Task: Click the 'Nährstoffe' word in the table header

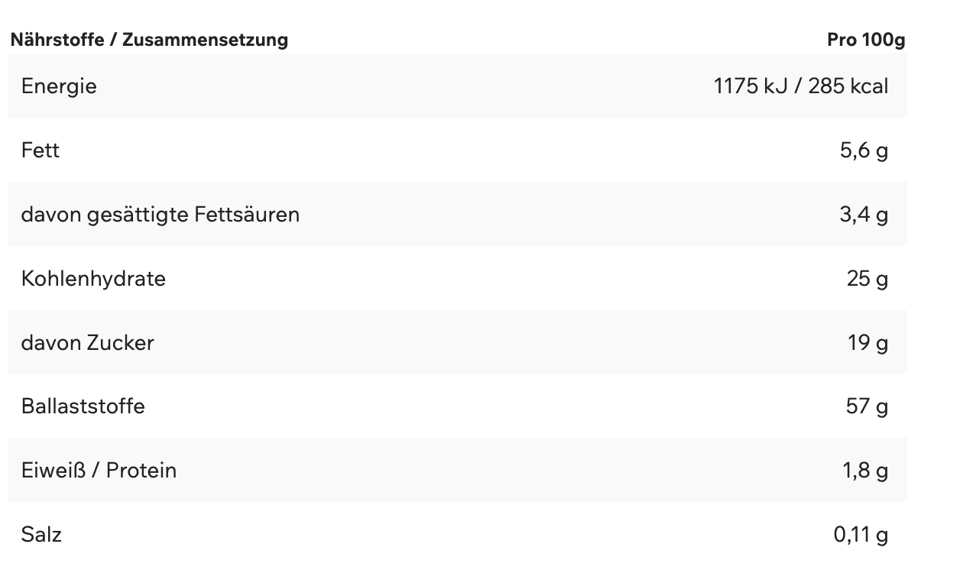Action: point(55,40)
